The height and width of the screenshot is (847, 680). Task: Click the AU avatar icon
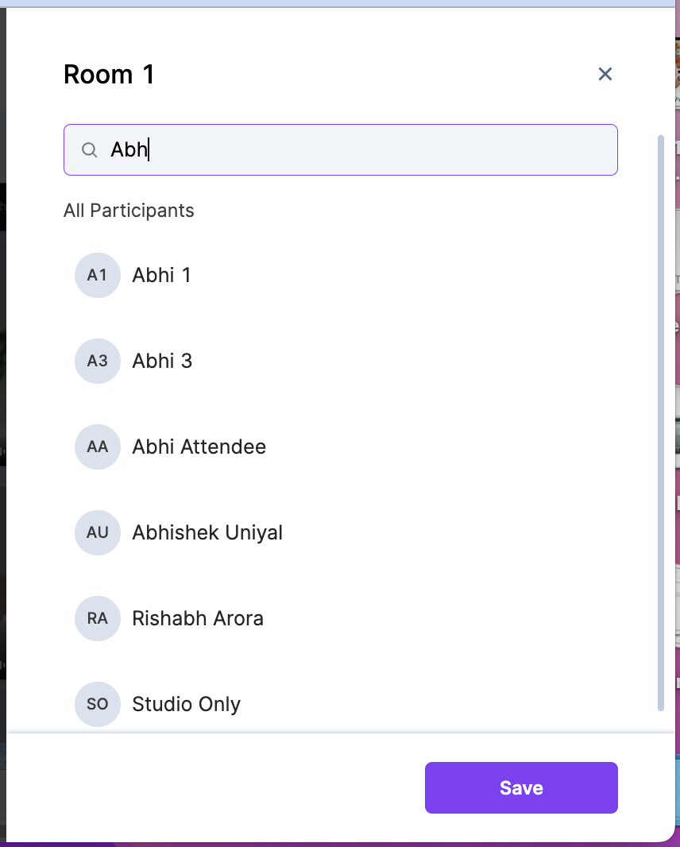(x=98, y=533)
